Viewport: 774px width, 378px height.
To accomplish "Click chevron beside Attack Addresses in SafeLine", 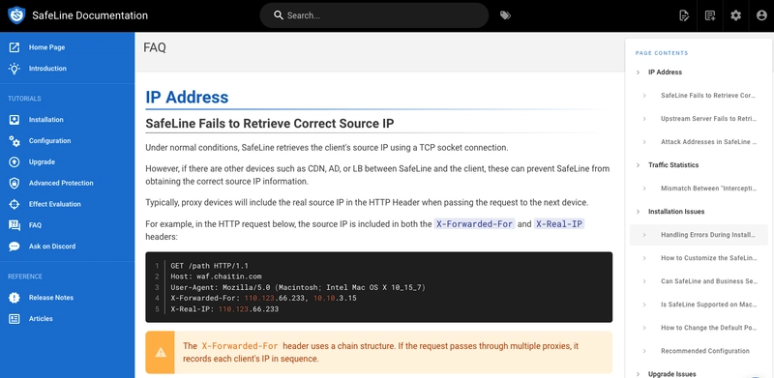I will pos(644,142).
